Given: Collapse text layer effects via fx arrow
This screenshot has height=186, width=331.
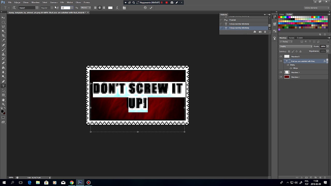Looking at the screenshot, I should [x=327, y=61].
